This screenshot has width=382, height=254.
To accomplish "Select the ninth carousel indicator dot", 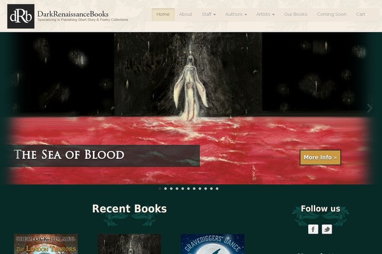I will click(206, 189).
